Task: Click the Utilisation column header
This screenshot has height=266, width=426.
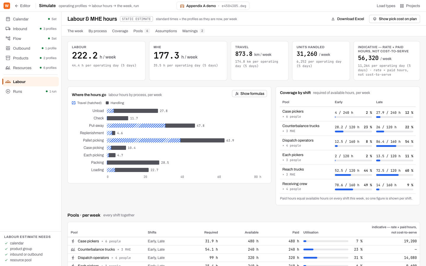Action: click(311, 232)
